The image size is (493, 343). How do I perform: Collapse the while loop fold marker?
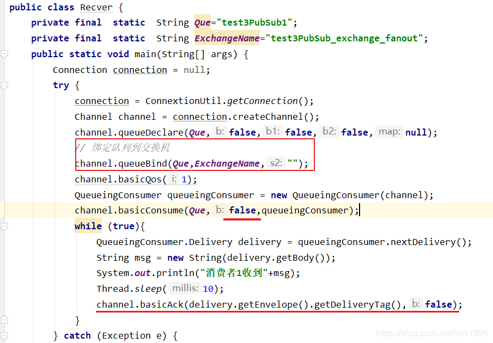coord(4,226)
